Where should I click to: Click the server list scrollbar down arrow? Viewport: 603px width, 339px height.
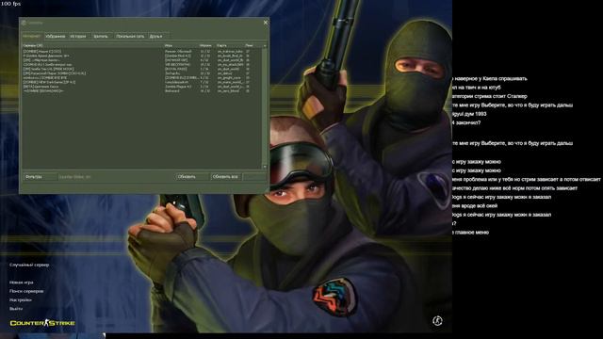(x=265, y=167)
